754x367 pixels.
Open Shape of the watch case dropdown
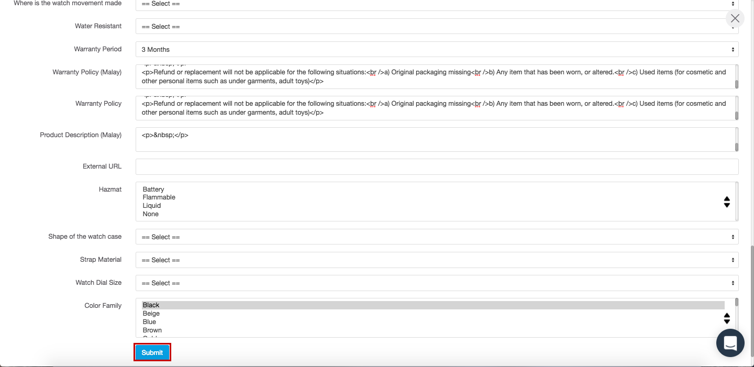(437, 237)
